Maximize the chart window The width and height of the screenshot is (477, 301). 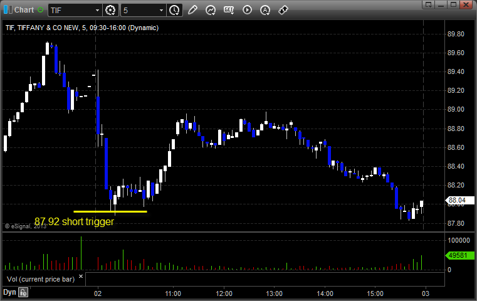click(x=453, y=4)
